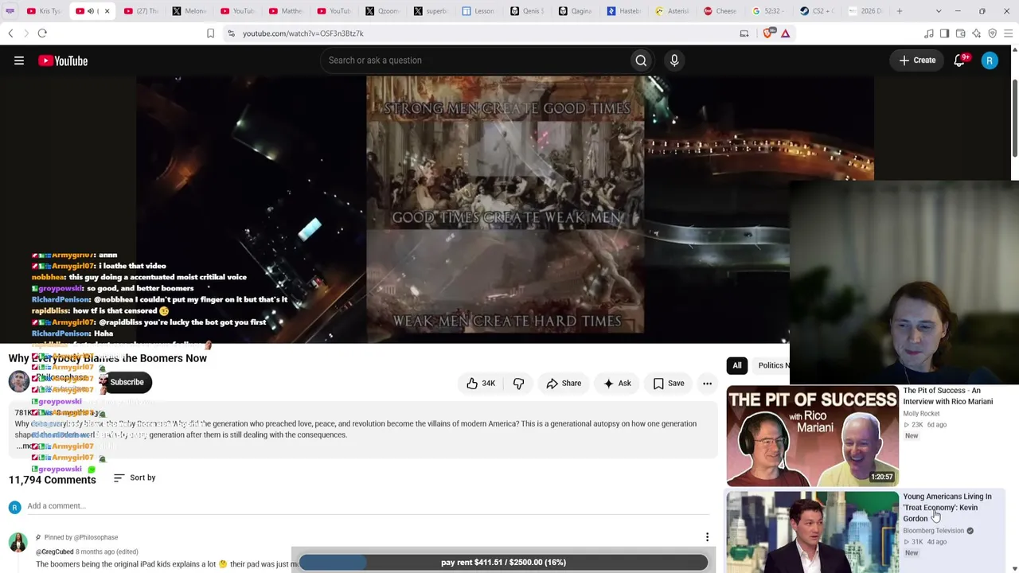
Task: Open the account avatar menu
Action: tap(990, 60)
